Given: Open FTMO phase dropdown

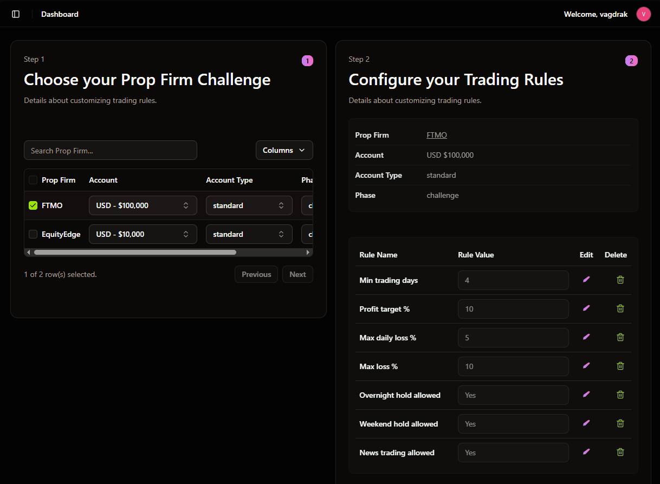Looking at the screenshot, I should click(x=307, y=205).
